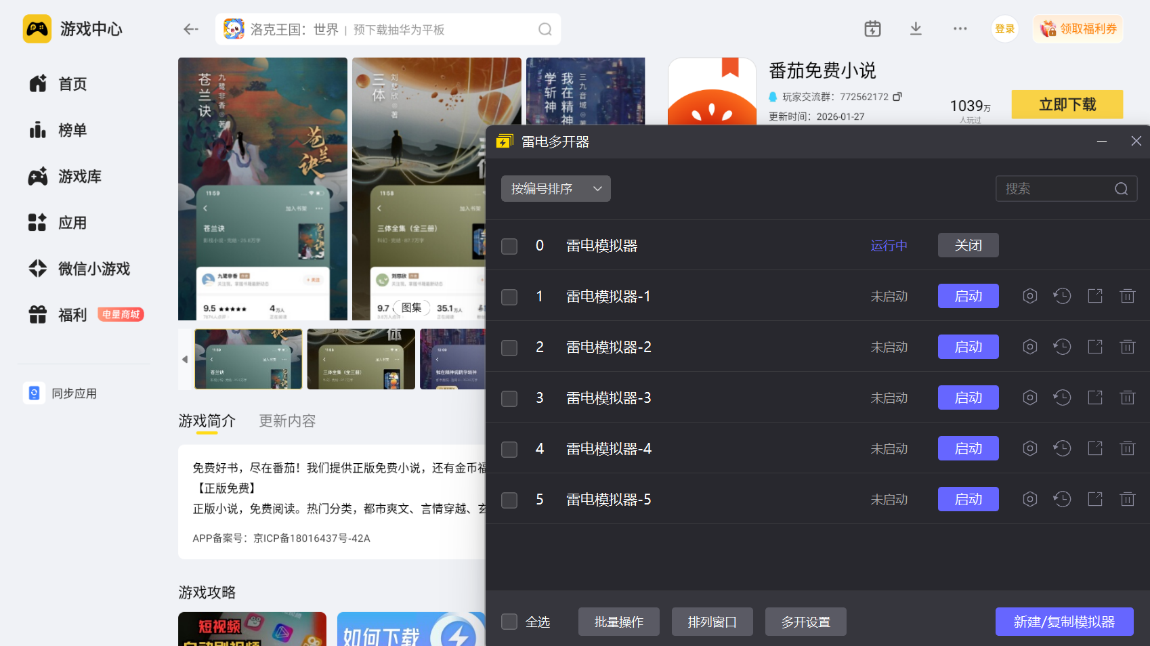
Task: Click 启动 for 雷电模拟器-3
Action: click(x=968, y=397)
